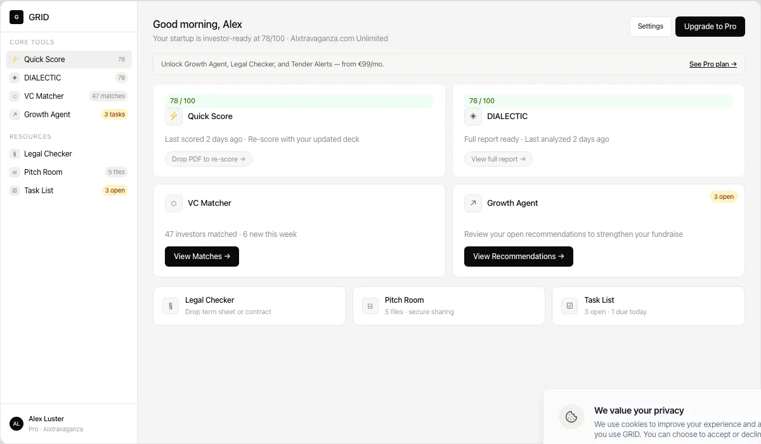Click the VC Matcher target icon on its card

point(173,203)
